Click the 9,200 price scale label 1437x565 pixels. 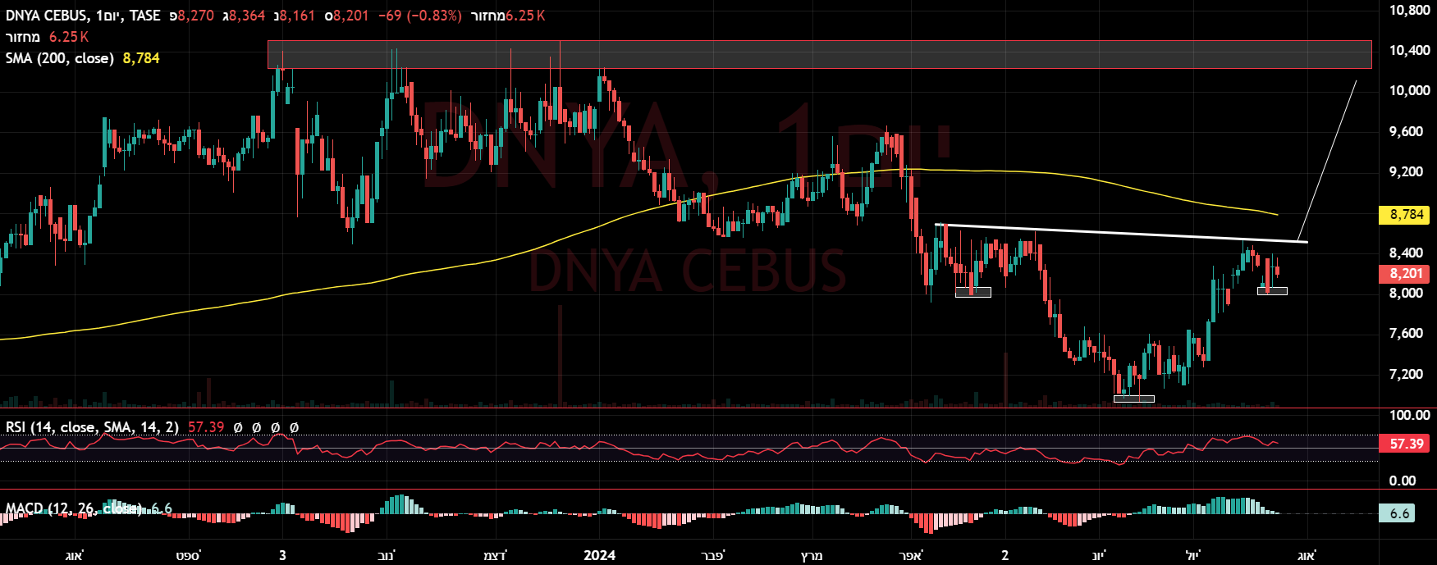(x=1406, y=172)
